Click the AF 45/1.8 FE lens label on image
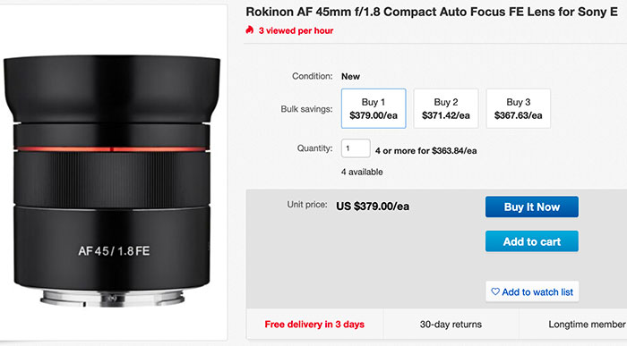The width and height of the screenshot is (627, 346). tap(114, 251)
